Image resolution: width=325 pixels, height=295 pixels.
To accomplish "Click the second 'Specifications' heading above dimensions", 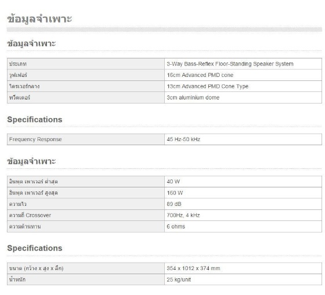I will [x=35, y=248].
